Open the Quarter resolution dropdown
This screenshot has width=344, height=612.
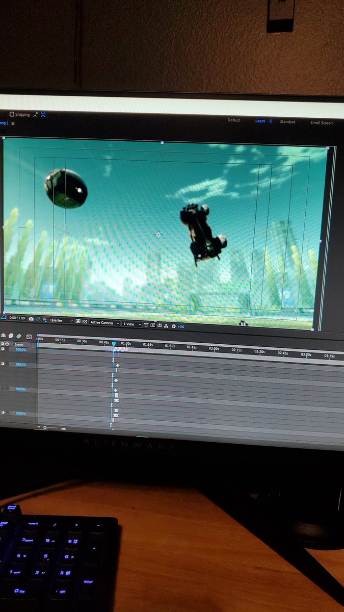click(x=61, y=321)
